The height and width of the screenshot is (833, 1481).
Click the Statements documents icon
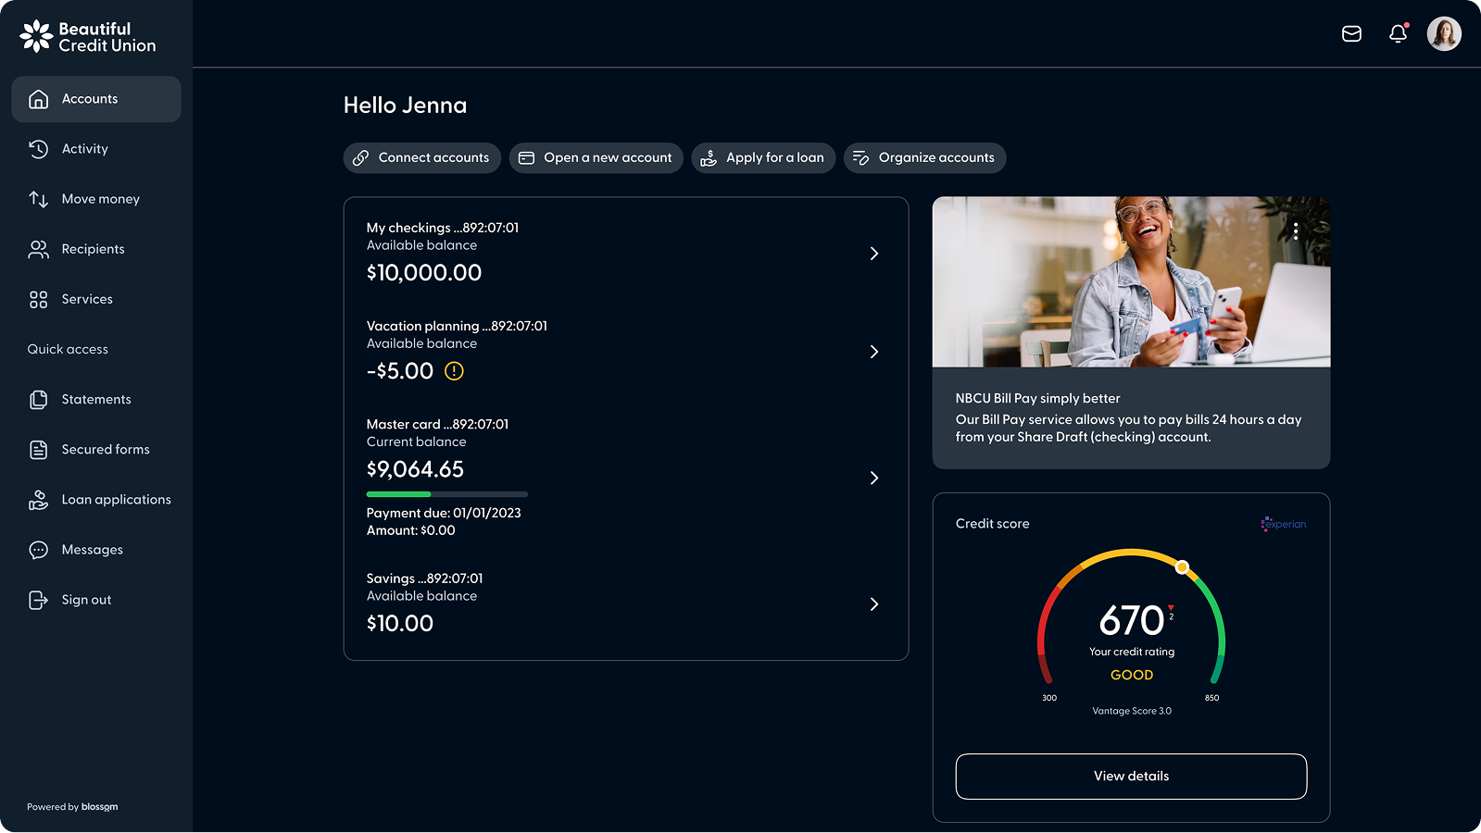38,400
